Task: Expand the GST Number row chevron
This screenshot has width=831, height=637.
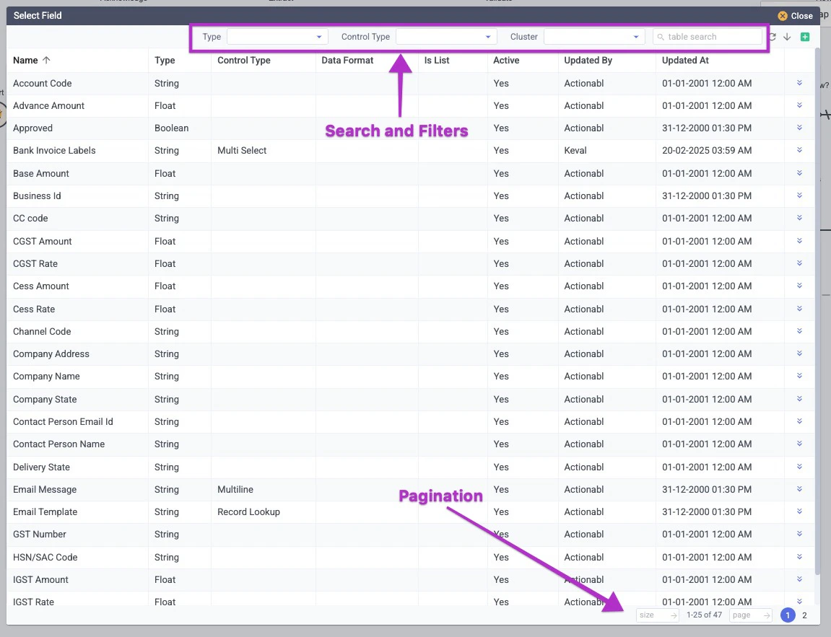Action: (799, 533)
